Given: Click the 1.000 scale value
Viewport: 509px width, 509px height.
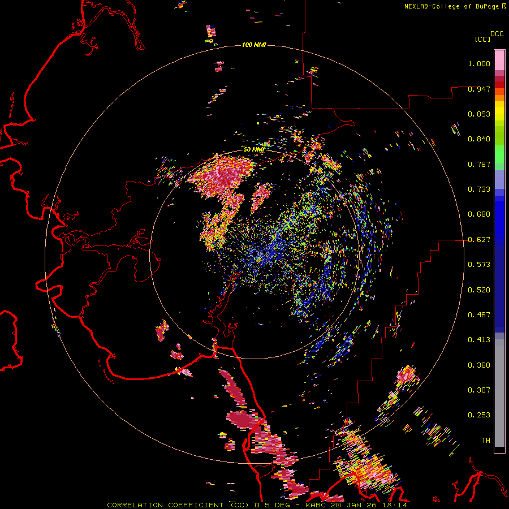Looking at the screenshot, I should coord(479,63).
